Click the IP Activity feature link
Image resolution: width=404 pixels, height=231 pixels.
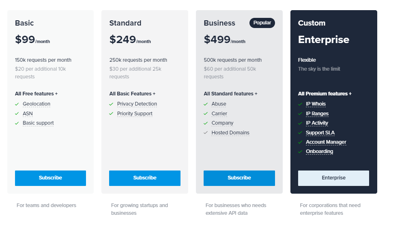[317, 123]
